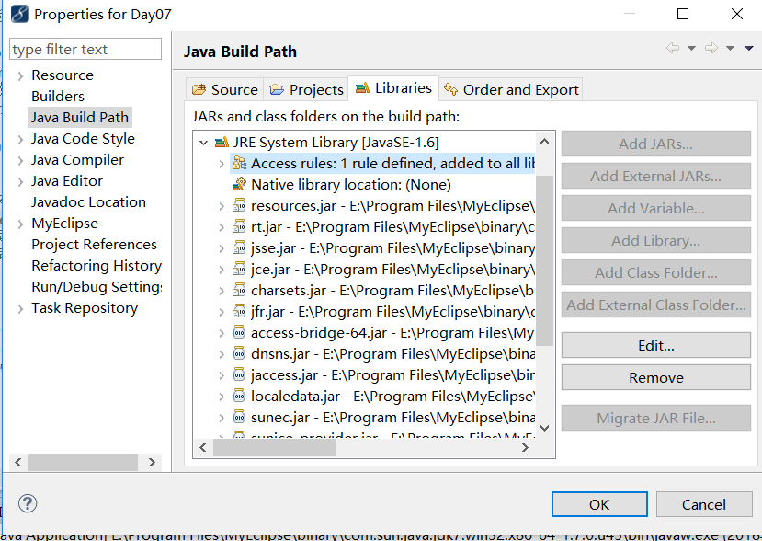The width and height of the screenshot is (762, 541).
Task: Select Refactoring History in the sidebar
Action: 97,266
